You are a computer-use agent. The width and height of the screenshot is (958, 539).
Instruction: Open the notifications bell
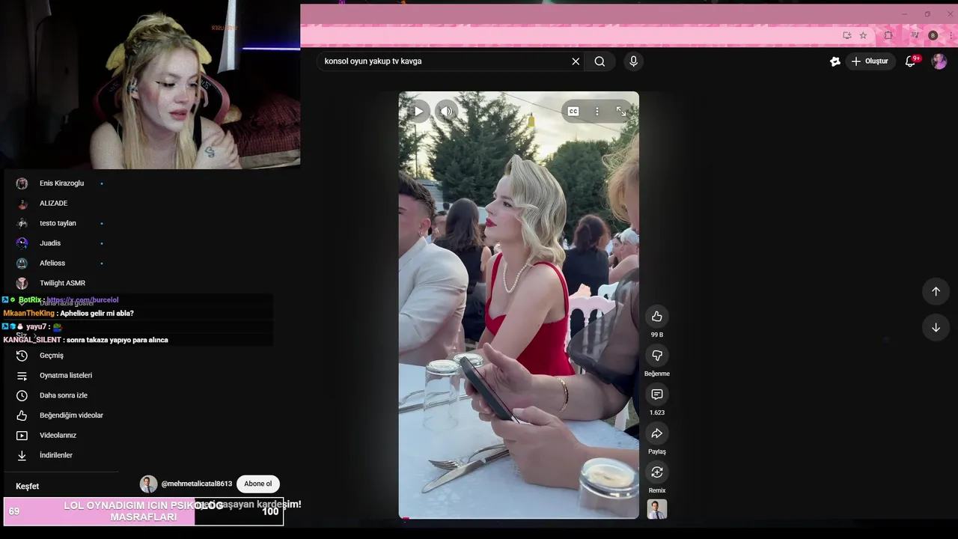tap(911, 61)
